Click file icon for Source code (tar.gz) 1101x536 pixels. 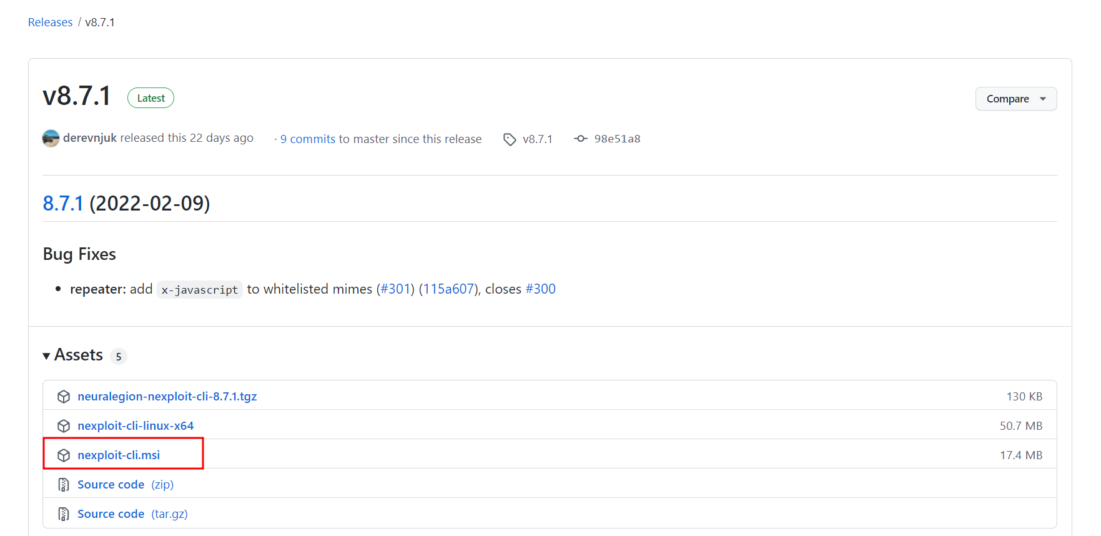click(64, 514)
